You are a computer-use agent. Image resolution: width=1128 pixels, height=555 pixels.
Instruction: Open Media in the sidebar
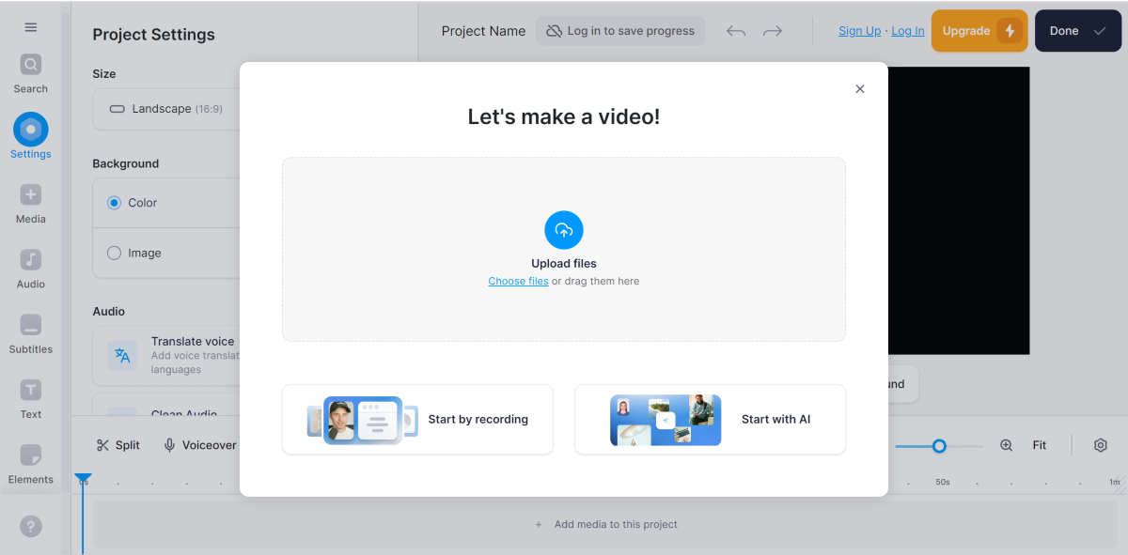[30, 204]
